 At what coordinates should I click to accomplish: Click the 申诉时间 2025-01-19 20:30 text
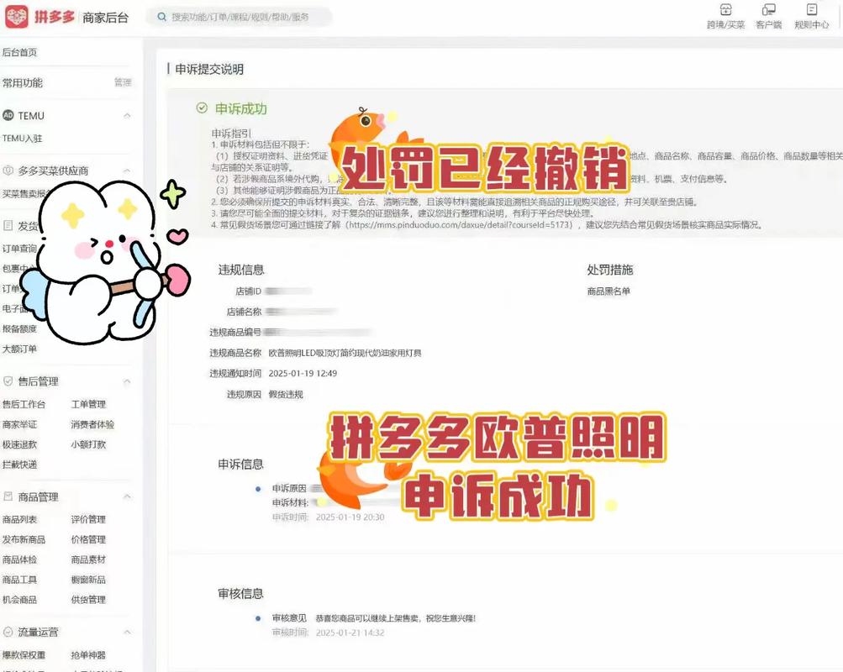(x=328, y=517)
